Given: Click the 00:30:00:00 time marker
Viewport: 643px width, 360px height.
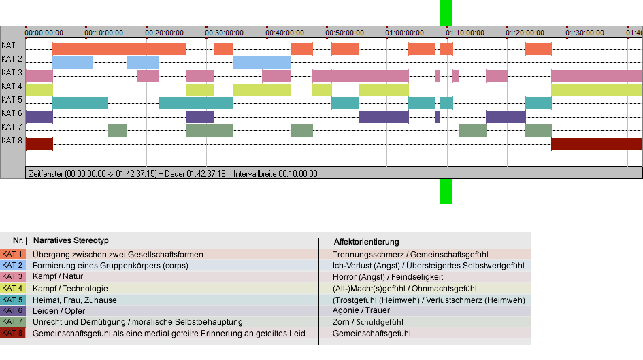Looking at the screenshot, I should click(225, 33).
